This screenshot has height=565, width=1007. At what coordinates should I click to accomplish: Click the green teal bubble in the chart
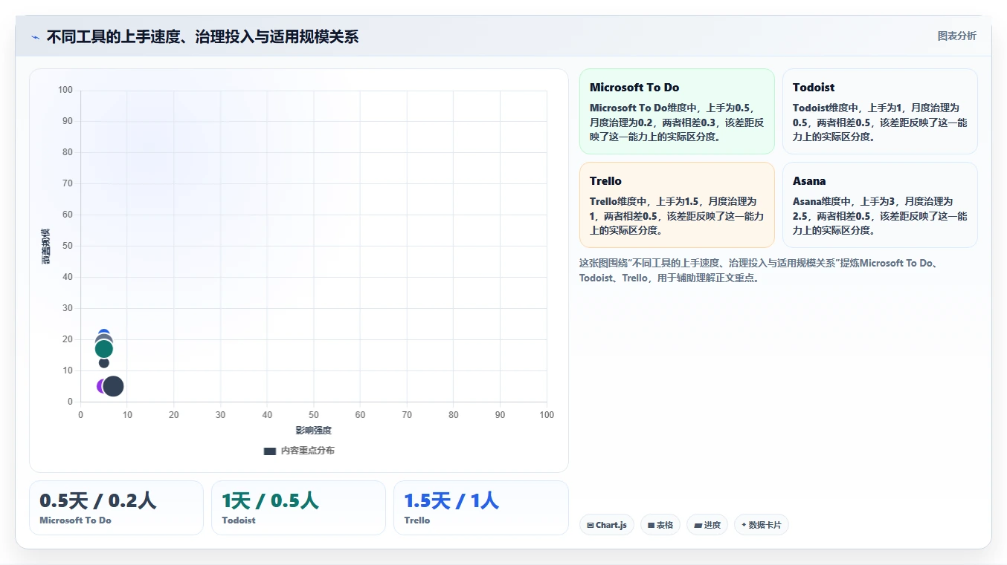[104, 349]
